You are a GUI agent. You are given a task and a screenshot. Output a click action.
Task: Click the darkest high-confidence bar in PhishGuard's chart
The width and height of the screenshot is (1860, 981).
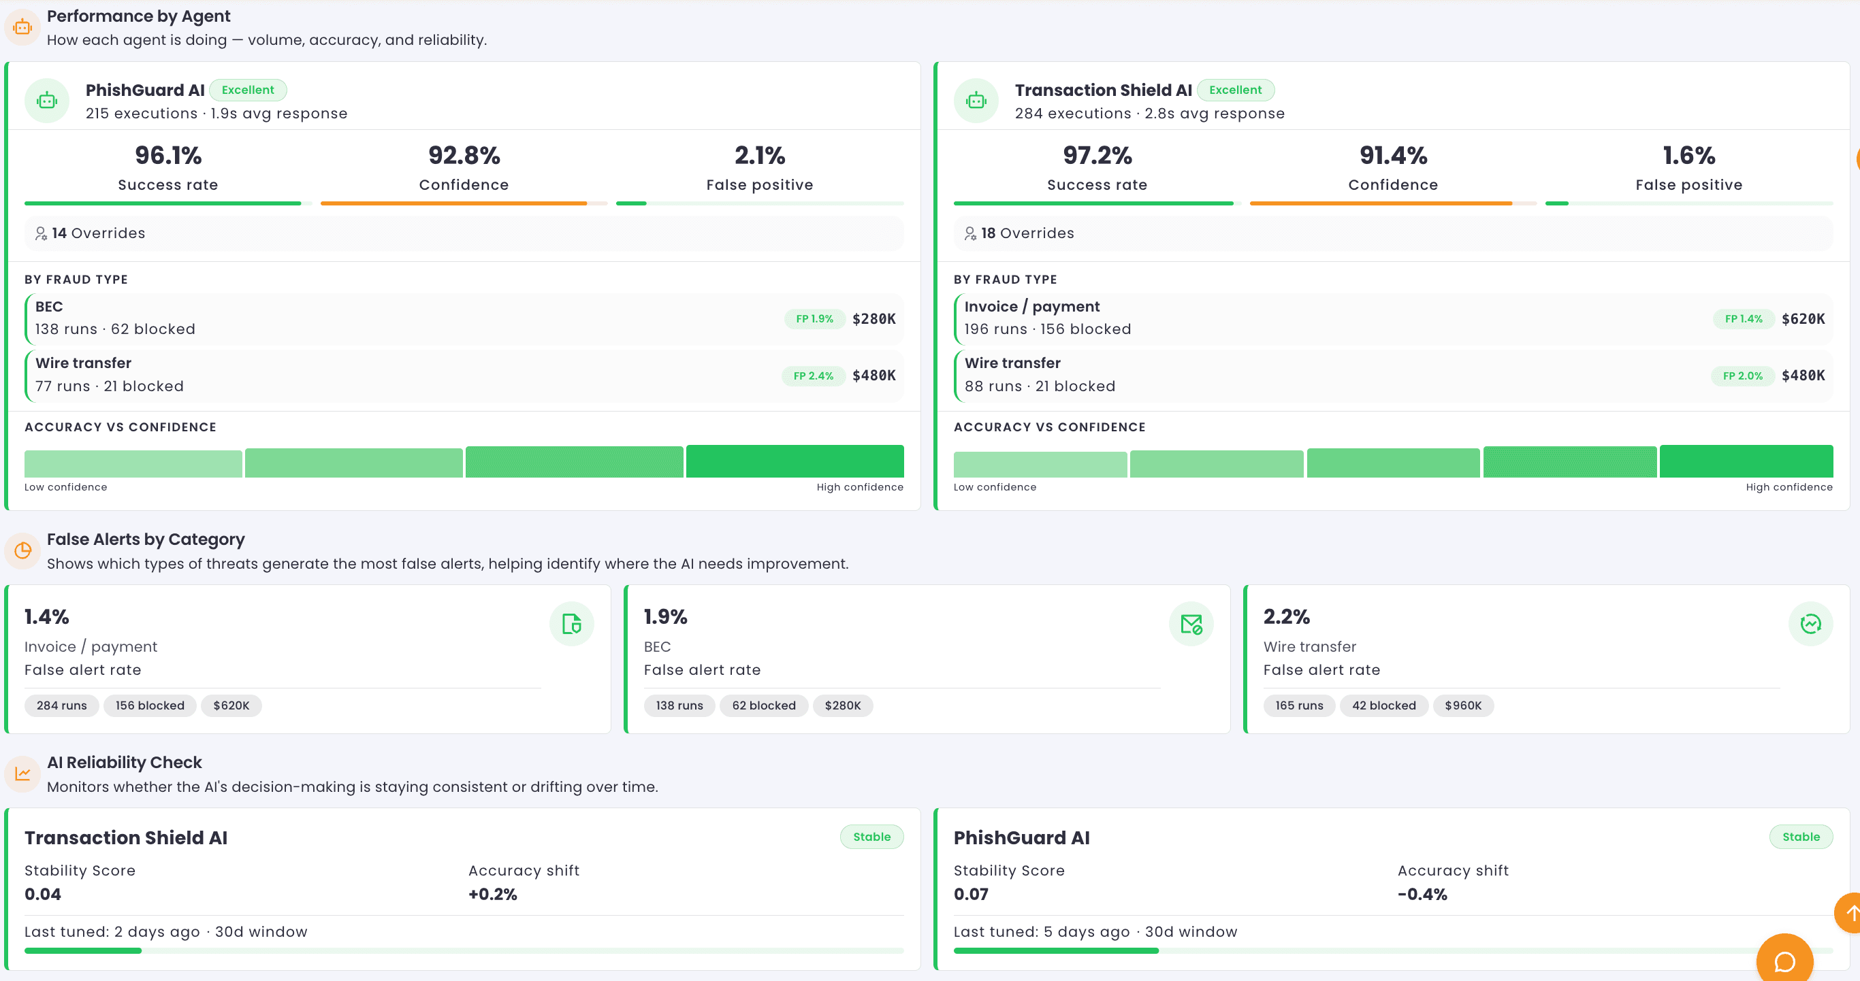795,461
